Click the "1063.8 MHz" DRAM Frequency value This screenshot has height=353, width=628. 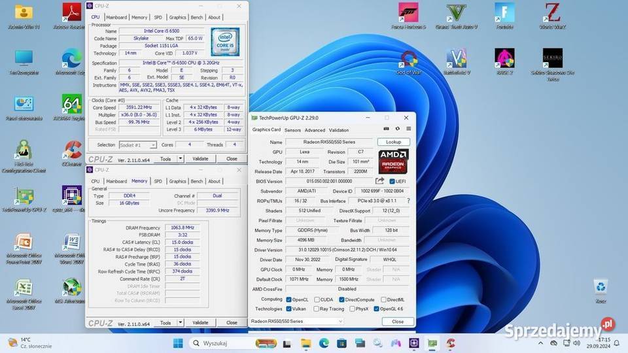(x=183, y=227)
